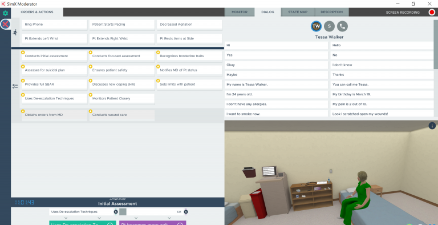Image resolution: width=438 pixels, height=225 pixels.
Task: Open the phone call dialog icon
Action: pyautogui.click(x=342, y=26)
